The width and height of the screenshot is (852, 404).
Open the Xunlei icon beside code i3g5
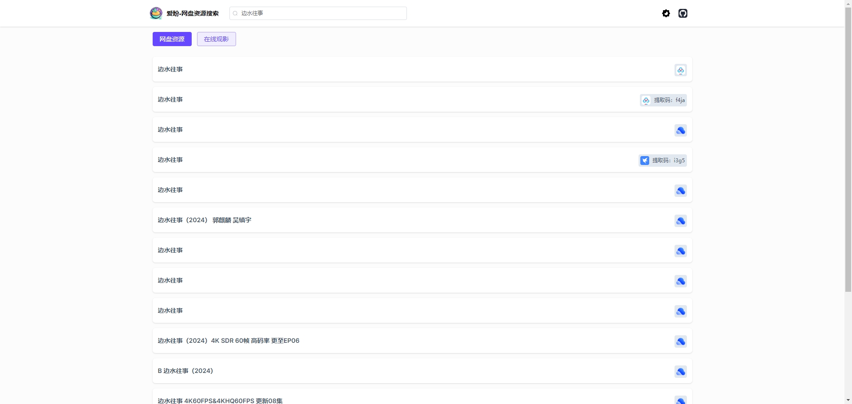pos(645,161)
